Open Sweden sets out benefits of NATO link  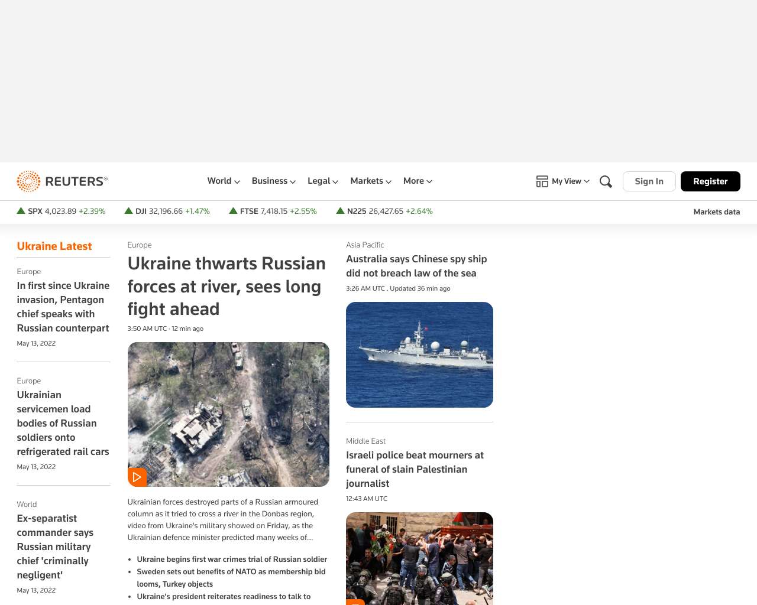point(231,578)
